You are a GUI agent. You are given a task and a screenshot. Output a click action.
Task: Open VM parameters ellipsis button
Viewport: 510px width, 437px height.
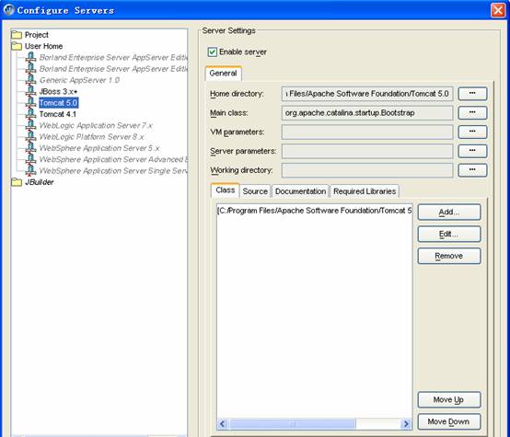(x=472, y=132)
